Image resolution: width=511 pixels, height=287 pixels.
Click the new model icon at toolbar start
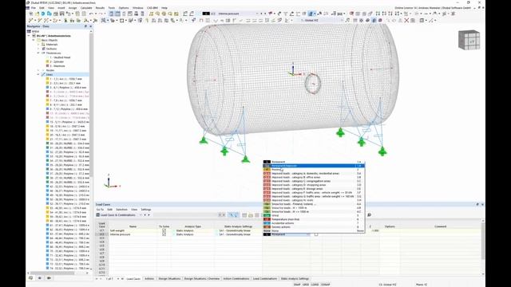[x=31, y=14]
